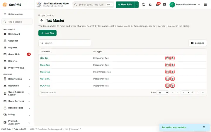Screen dimensions: 211x132
Task: Click the red house icon in Sales Tax row
Action: click(x=172, y=72)
